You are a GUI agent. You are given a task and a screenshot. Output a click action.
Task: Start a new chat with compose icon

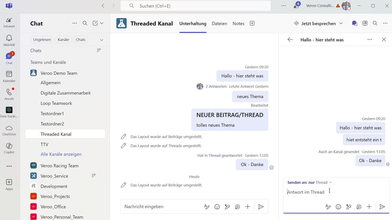click(95, 23)
